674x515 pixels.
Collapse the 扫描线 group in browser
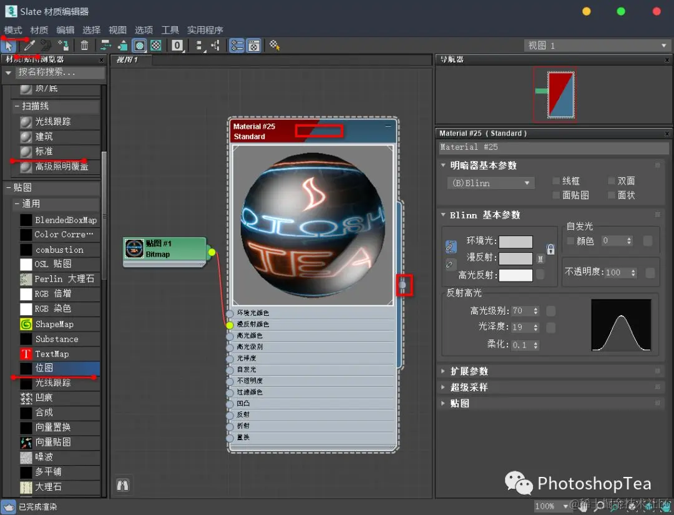(16, 105)
